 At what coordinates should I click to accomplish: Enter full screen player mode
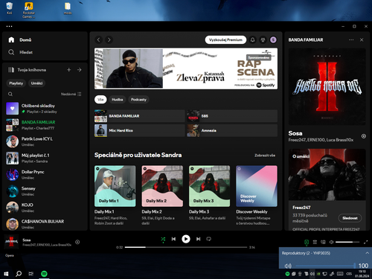(365, 242)
